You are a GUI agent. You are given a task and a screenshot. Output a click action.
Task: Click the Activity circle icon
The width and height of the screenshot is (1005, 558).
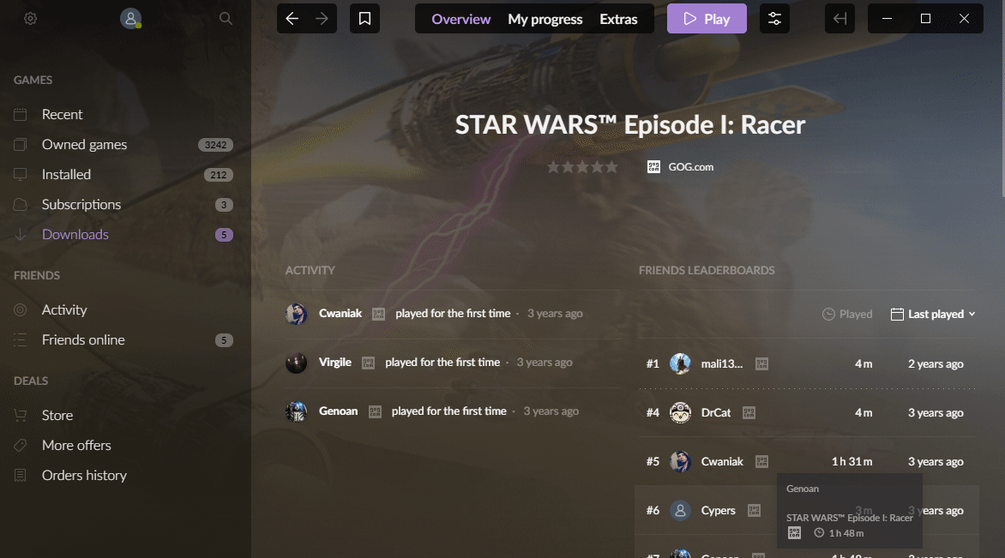[21, 310]
